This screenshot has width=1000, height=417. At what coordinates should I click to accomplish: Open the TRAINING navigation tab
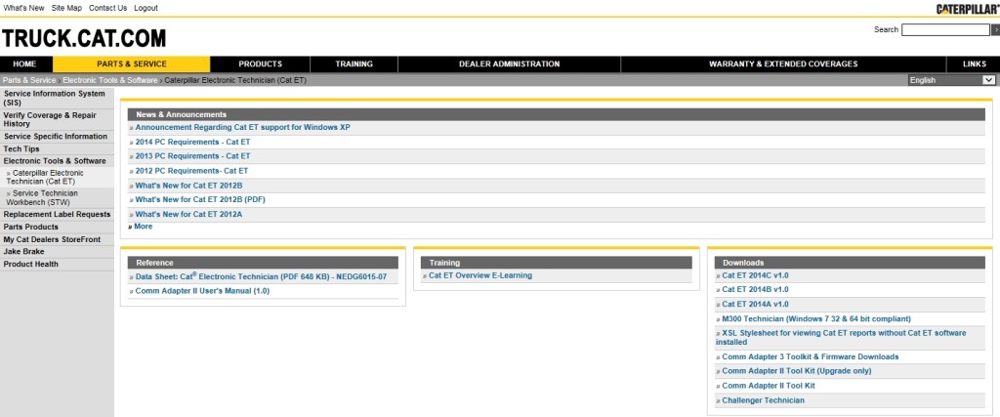[354, 64]
